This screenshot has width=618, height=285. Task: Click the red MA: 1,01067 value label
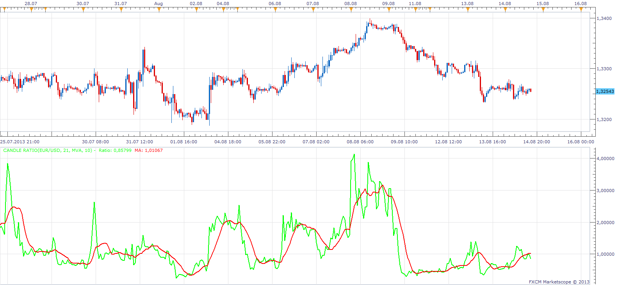(149, 150)
